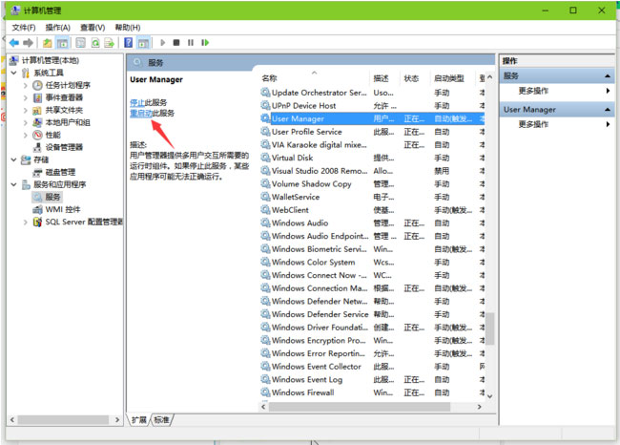Sort by the 名称 column header
The height and width of the screenshot is (445, 620).
tap(315, 78)
